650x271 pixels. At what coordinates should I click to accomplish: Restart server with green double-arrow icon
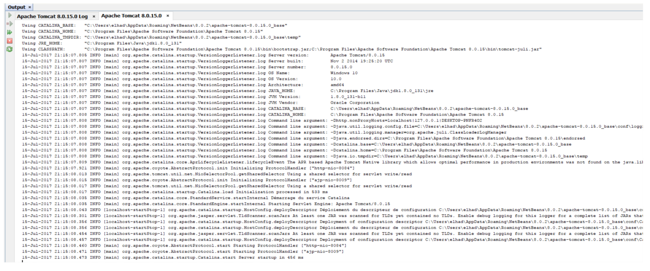10,32
